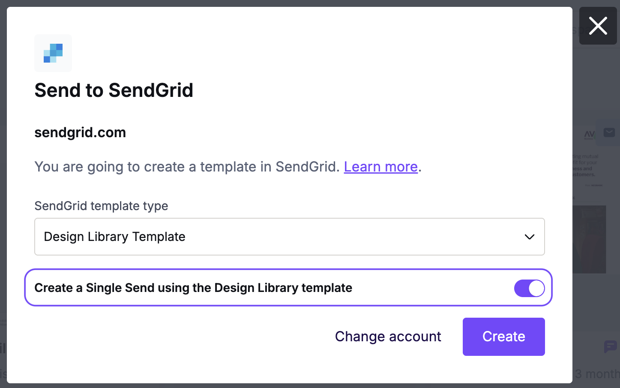Click the '3 month' text in background
Viewport: 620px width, 388px height.
pyautogui.click(x=597, y=374)
